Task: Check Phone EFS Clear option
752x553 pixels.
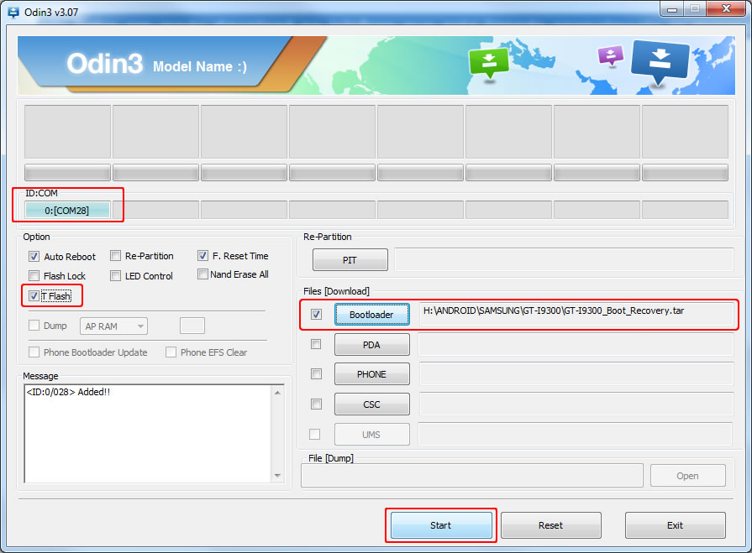Action: point(171,352)
